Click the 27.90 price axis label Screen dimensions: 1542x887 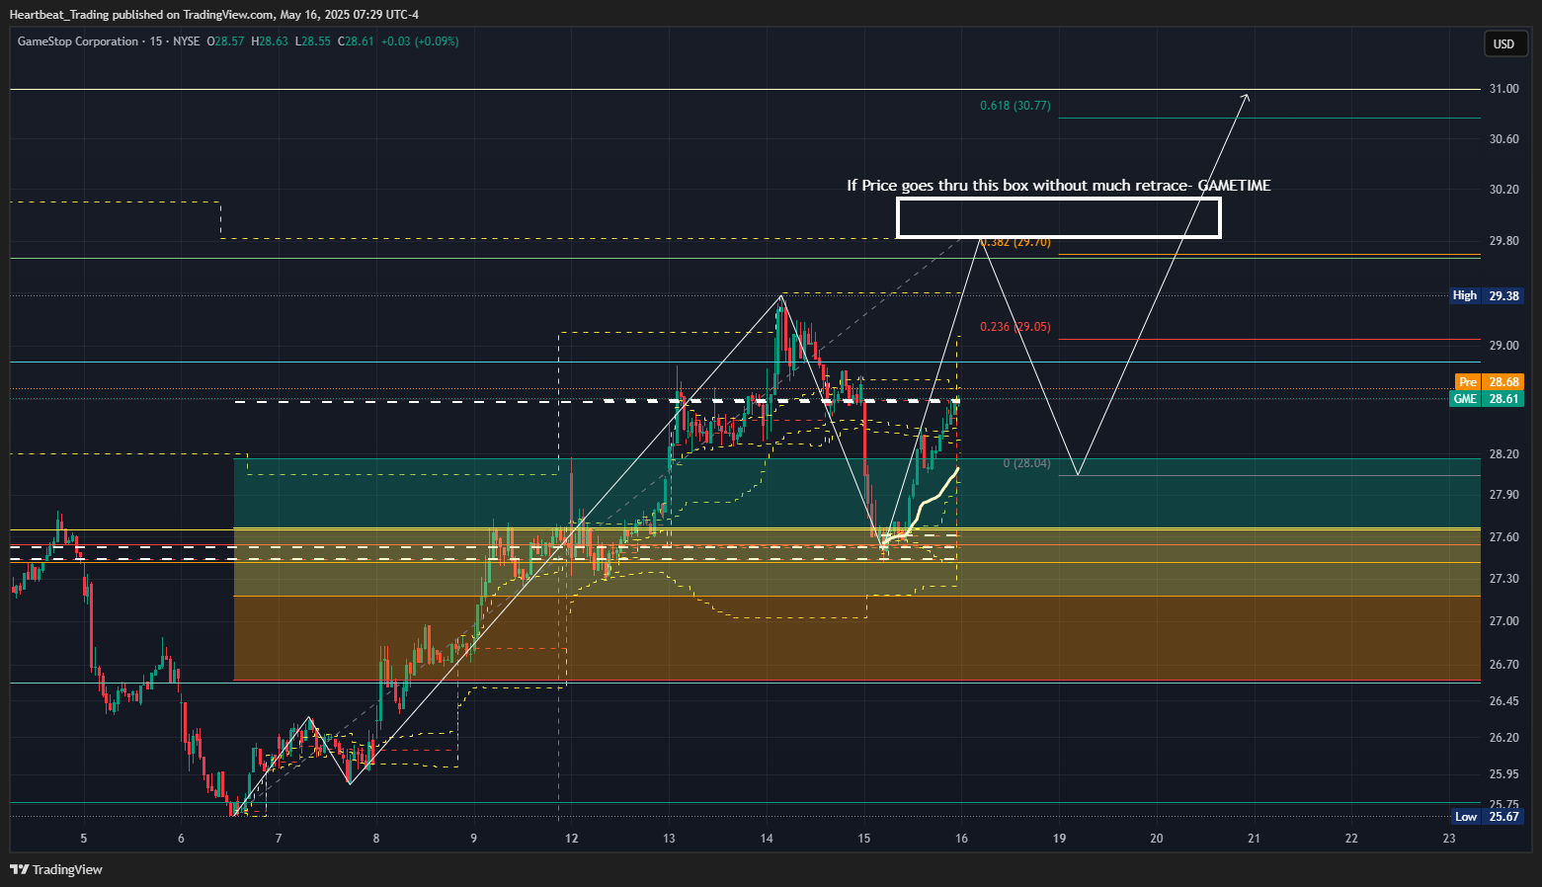coord(1504,495)
